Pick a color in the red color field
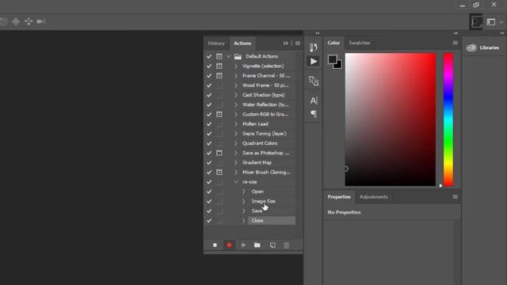Image resolution: width=507 pixels, height=285 pixels. [391, 120]
